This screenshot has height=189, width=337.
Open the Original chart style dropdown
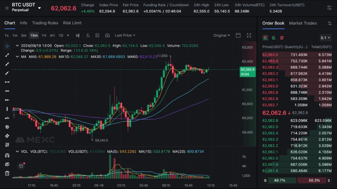point(222,35)
